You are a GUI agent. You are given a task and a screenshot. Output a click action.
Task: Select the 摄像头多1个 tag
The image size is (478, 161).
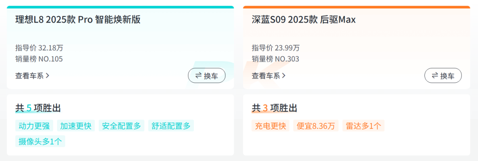pos(40,141)
